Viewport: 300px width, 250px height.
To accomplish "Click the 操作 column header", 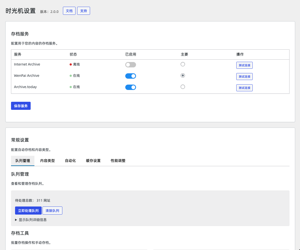I will (240, 54).
